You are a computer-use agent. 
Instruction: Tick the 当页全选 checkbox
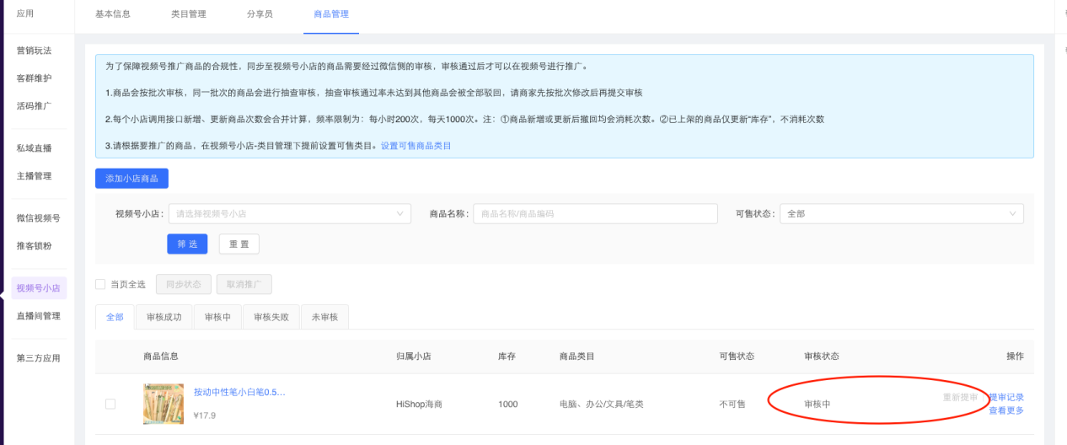(100, 284)
